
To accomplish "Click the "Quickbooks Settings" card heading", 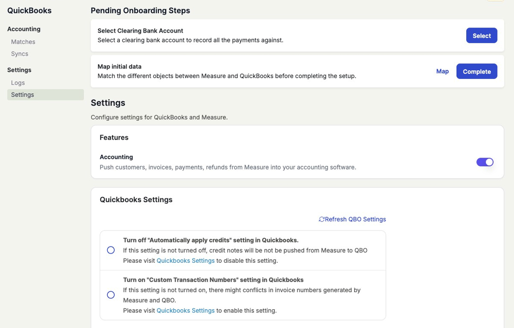I will (x=136, y=200).
